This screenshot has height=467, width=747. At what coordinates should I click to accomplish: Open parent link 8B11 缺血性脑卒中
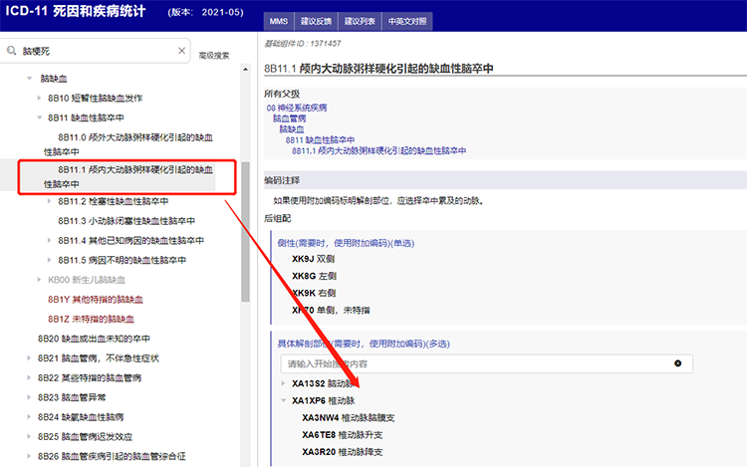320,140
